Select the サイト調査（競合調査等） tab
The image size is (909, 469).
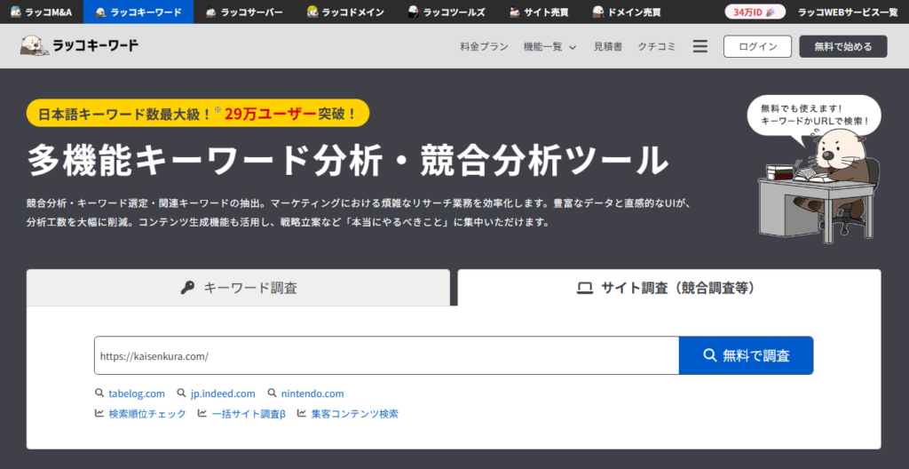tap(668, 288)
